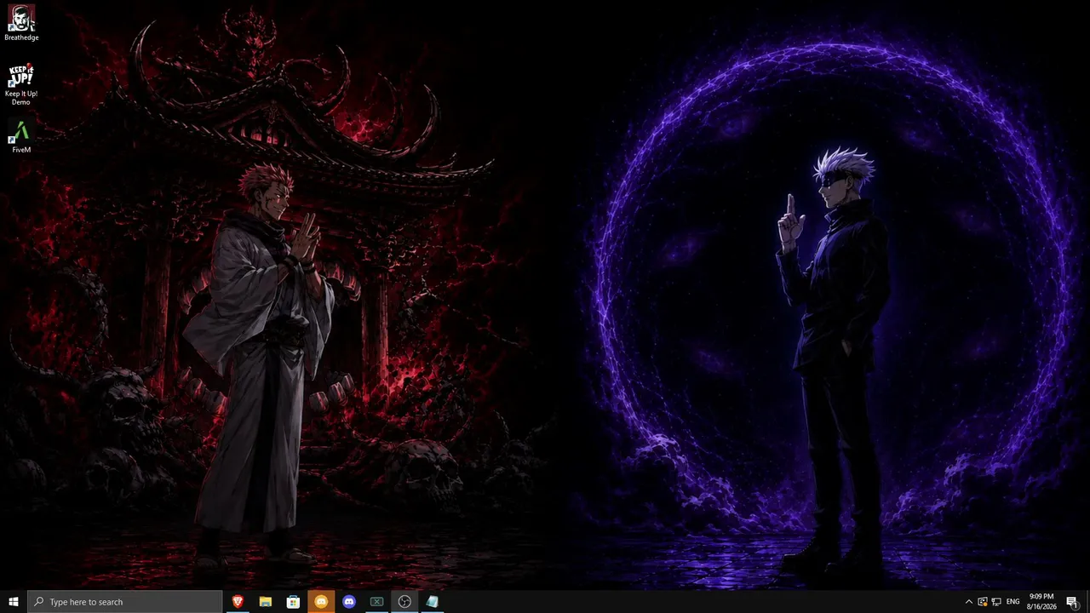
Task: Open the orange chat app on taskbar
Action: pyautogui.click(x=321, y=602)
